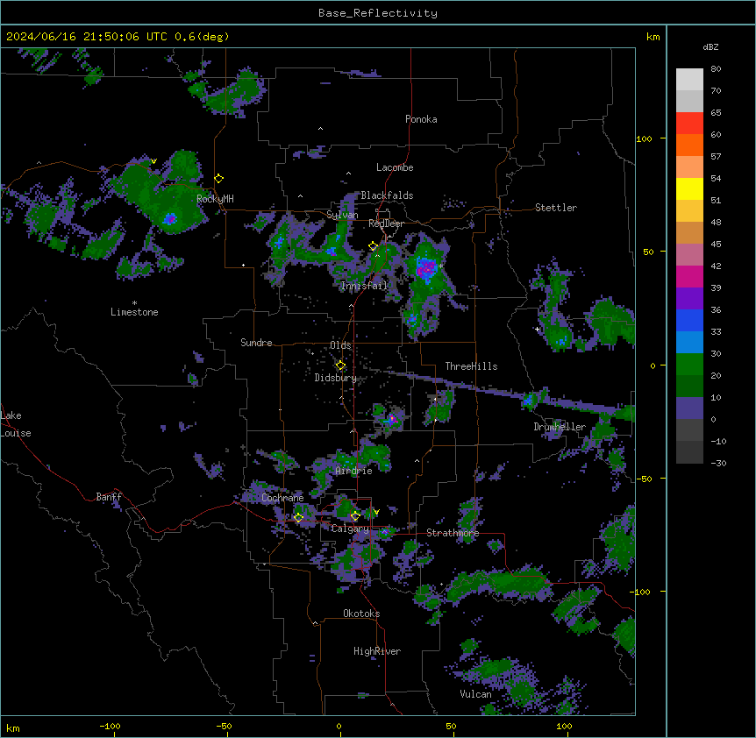
Task: Click the Vulcan town label
Action: tap(476, 694)
